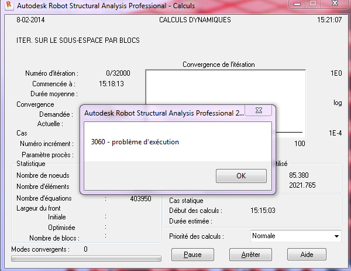The height and width of the screenshot is (271, 351).
Task: Click the 'Nombre de noeuds' label
Action: (x=43, y=175)
